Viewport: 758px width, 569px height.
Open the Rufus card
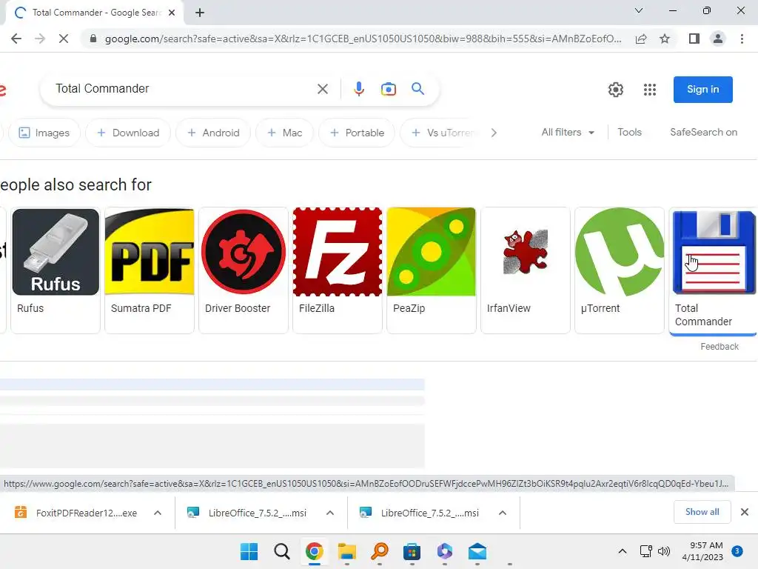pyautogui.click(x=56, y=270)
